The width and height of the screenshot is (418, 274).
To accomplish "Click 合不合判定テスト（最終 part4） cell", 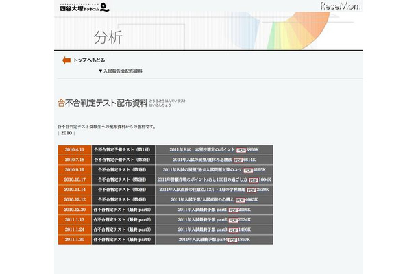I will point(123,240).
